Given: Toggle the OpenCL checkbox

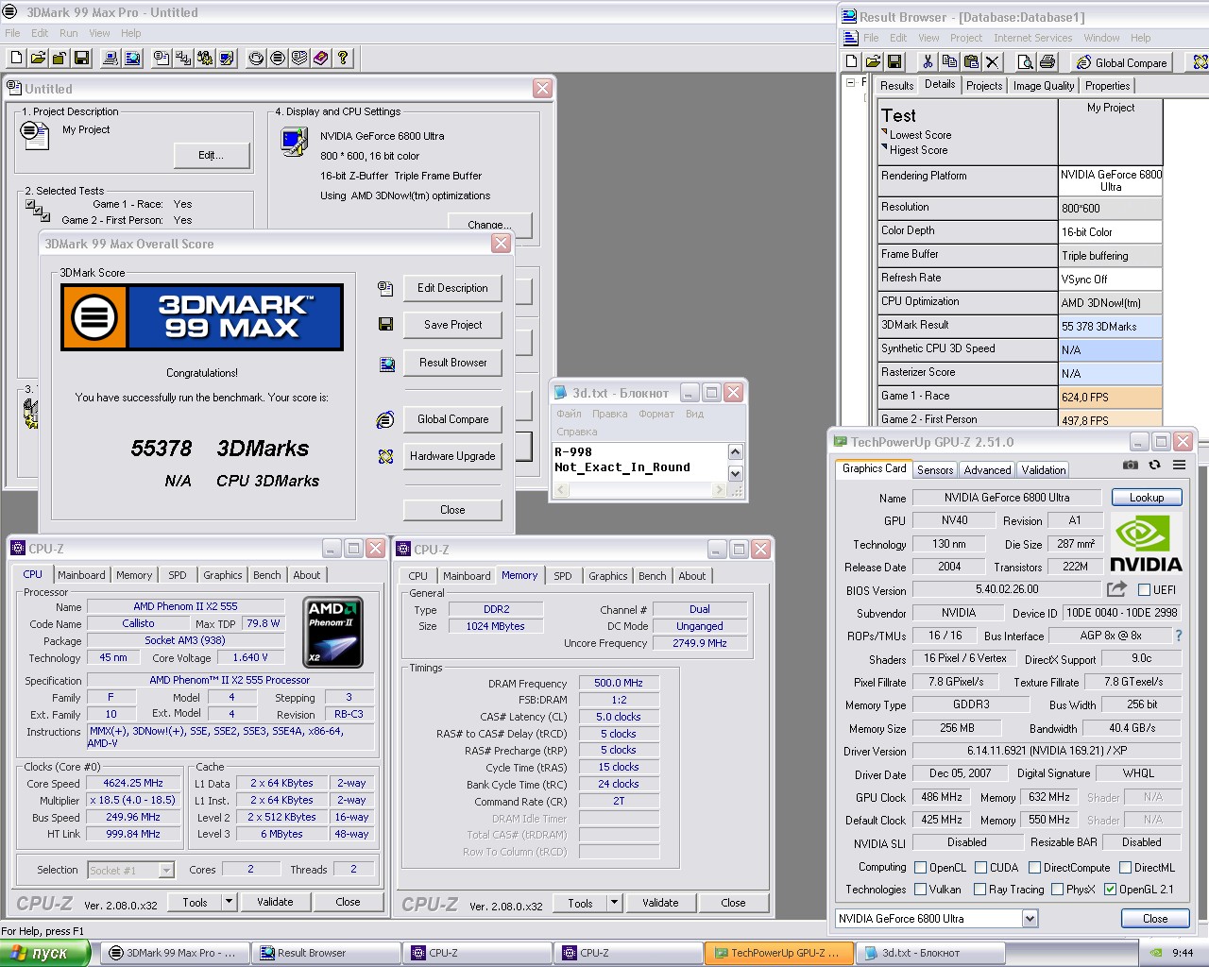Looking at the screenshot, I should pos(920,868).
